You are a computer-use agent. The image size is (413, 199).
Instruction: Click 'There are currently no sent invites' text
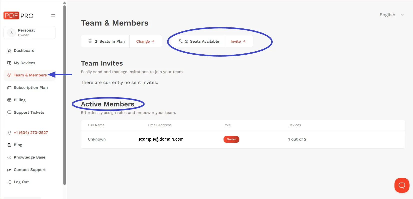click(x=119, y=83)
